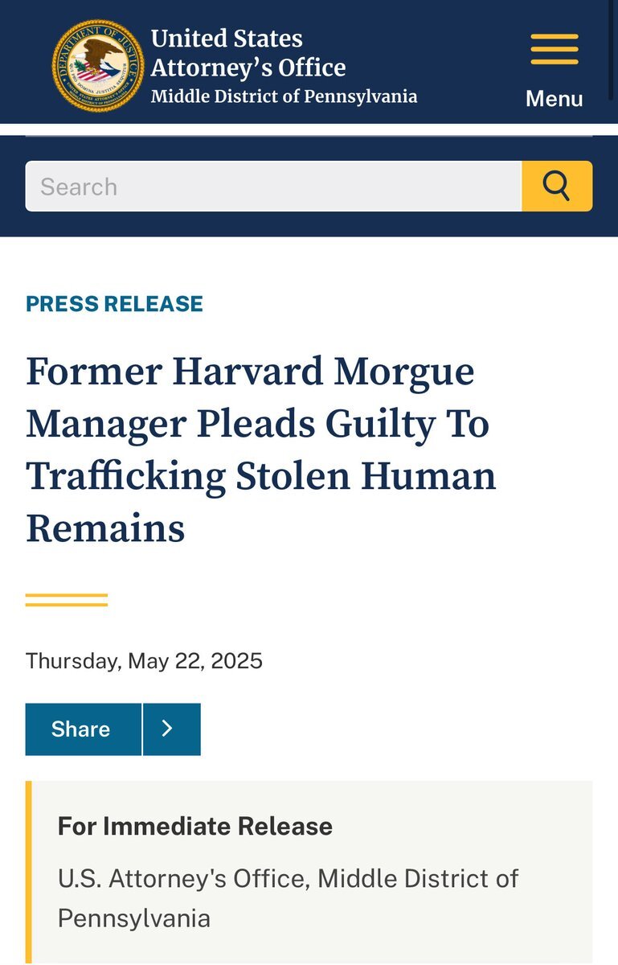Viewport: 618px width, 965px height.
Task: Click the Department of Justice seal logo
Action: point(98,66)
